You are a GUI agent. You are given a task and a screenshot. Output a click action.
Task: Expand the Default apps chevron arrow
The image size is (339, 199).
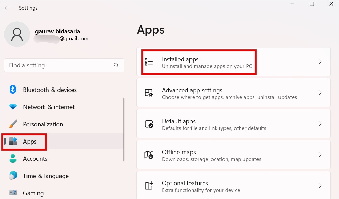(320, 124)
